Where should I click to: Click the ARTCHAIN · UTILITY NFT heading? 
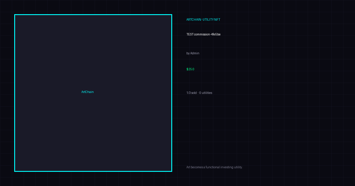tap(203, 20)
